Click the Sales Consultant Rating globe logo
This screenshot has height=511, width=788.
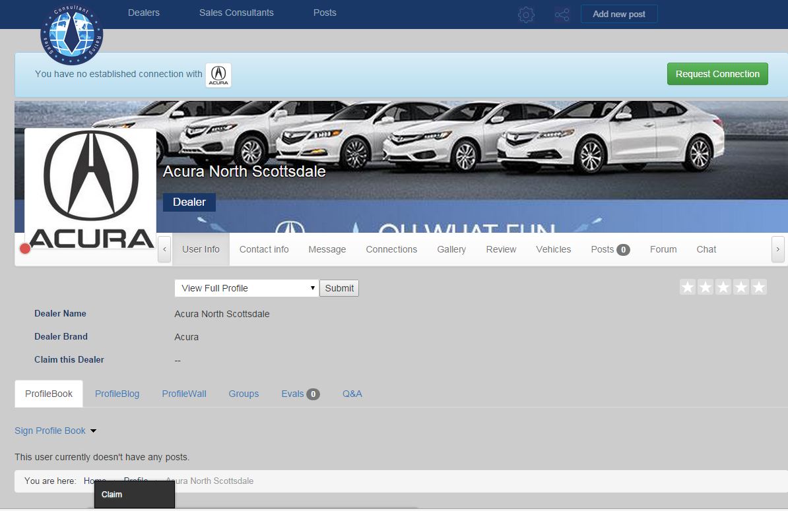pyautogui.click(x=71, y=34)
